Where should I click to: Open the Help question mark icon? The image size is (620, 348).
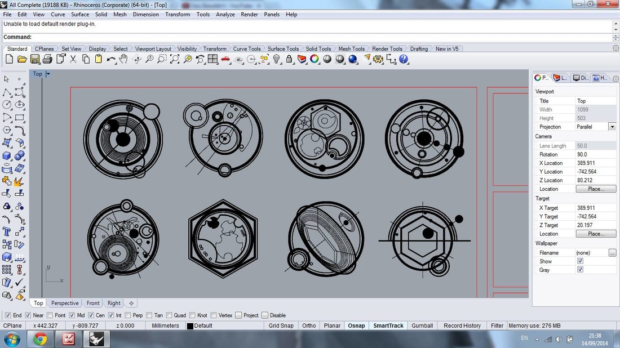click(x=404, y=59)
